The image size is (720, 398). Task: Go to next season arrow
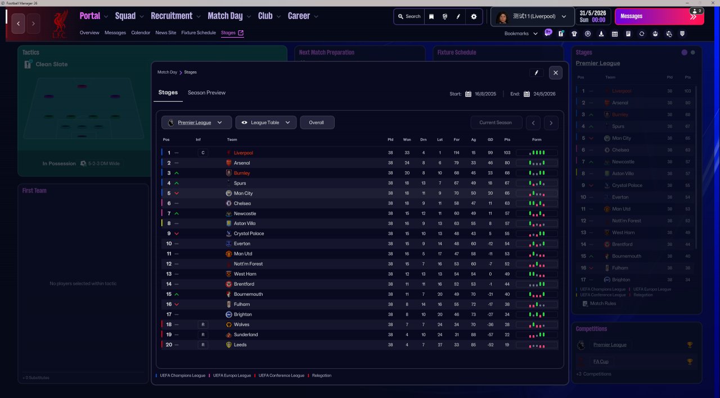tap(551, 122)
